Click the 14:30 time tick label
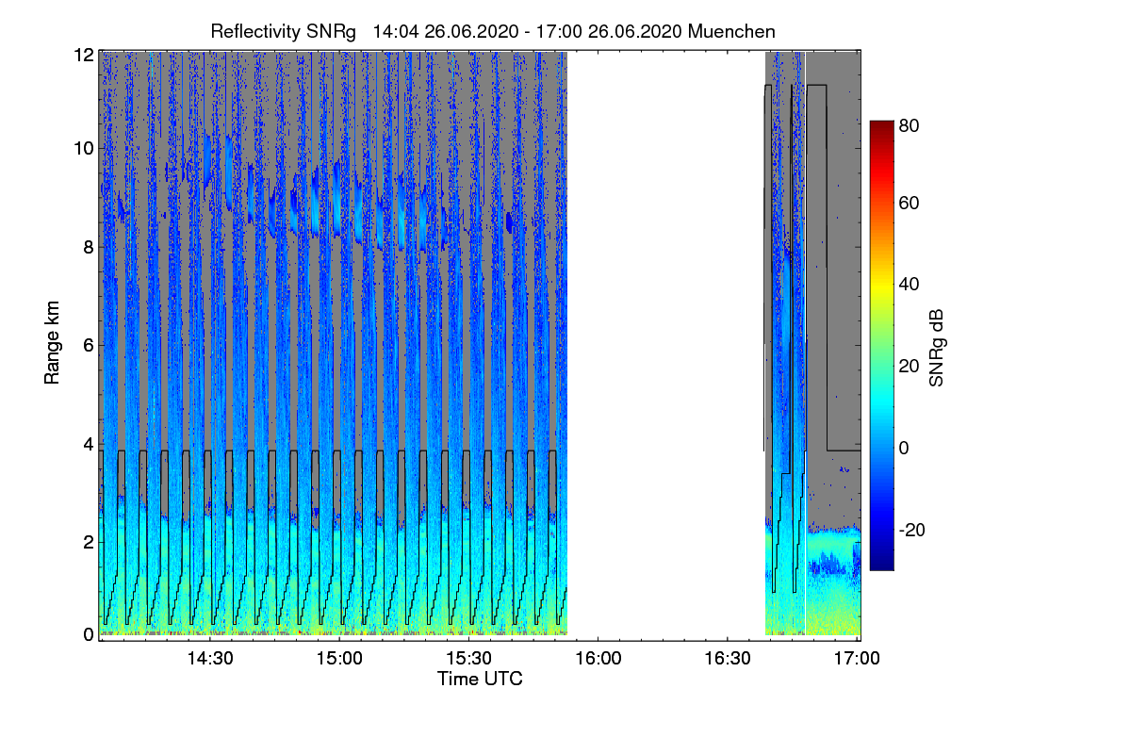Image resolution: width=1131 pixels, height=754 pixels. pos(209,659)
